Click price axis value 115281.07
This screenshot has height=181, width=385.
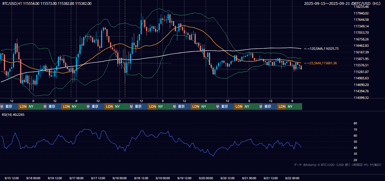tap(362, 72)
